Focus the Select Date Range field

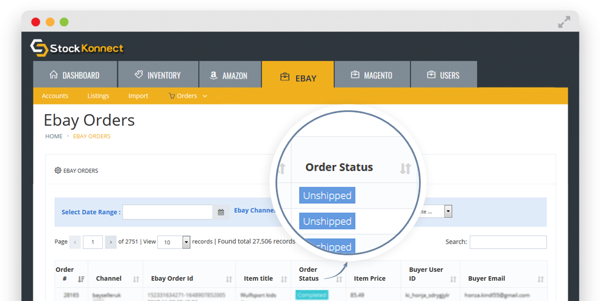pos(168,212)
